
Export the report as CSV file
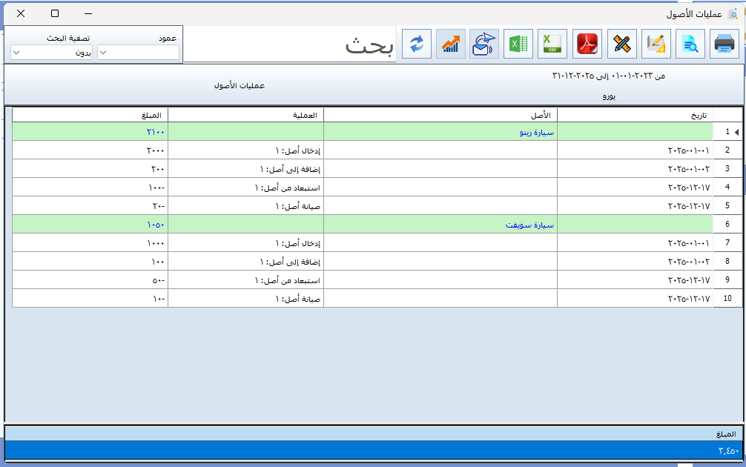tap(552, 44)
